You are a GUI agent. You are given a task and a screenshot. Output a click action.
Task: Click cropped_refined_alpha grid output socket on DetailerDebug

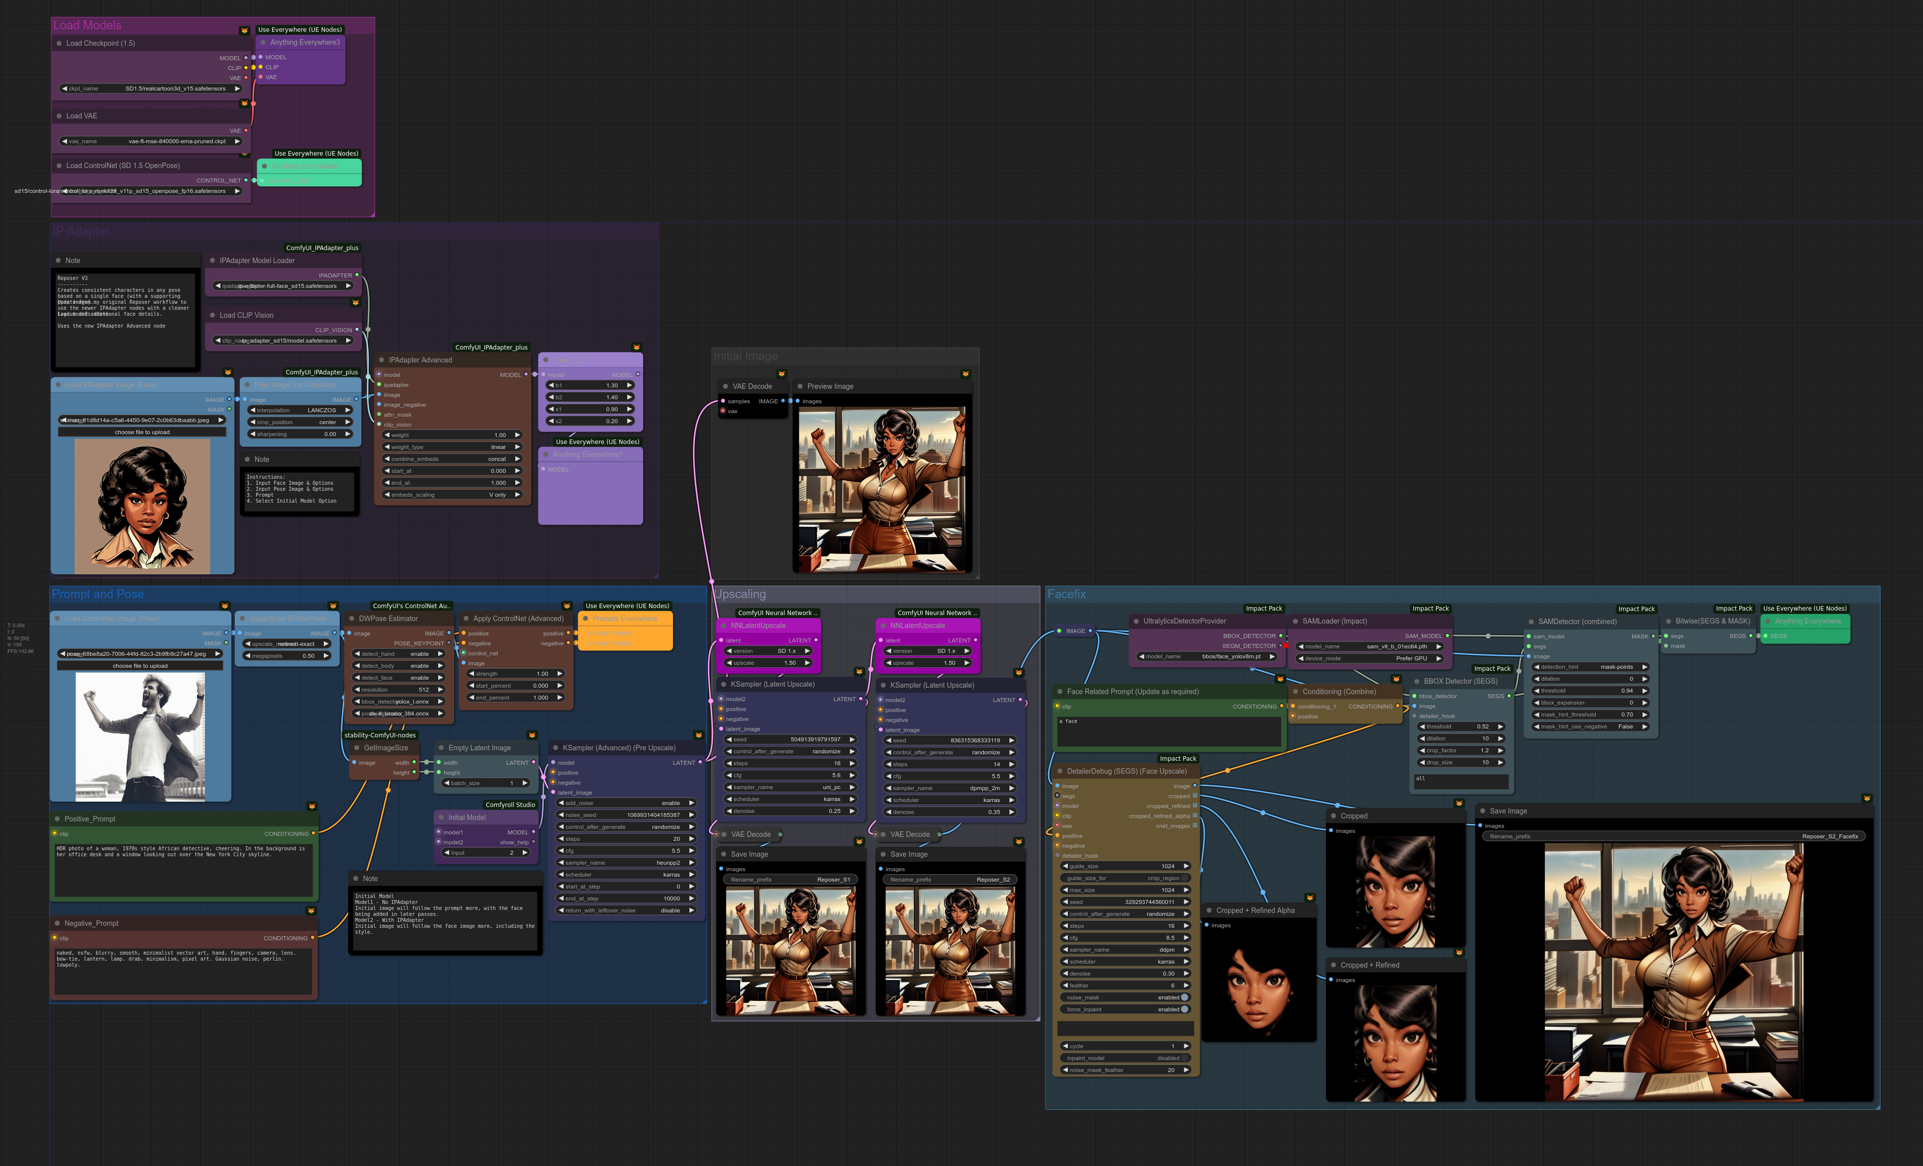(1195, 816)
